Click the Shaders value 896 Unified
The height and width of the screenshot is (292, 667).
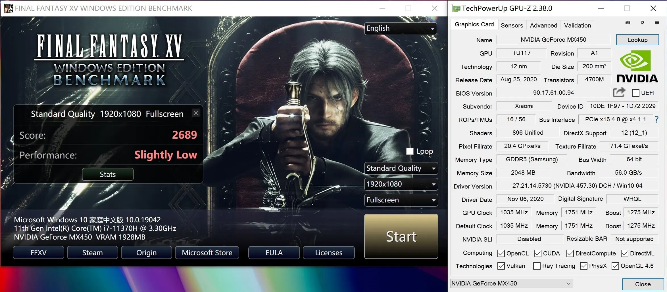point(528,133)
